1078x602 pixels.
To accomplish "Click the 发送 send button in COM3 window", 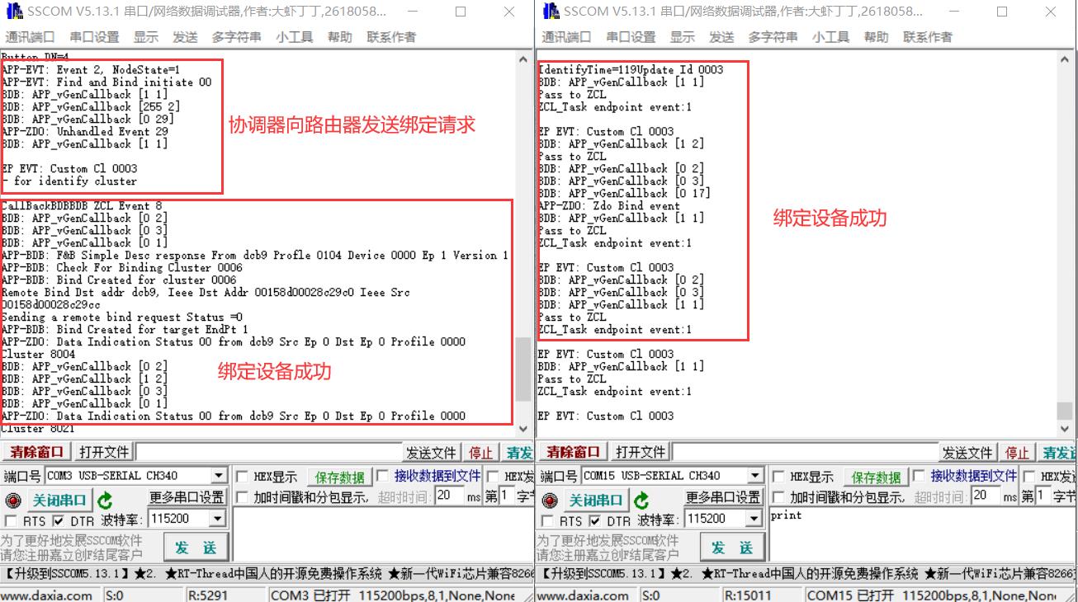I will [x=195, y=548].
